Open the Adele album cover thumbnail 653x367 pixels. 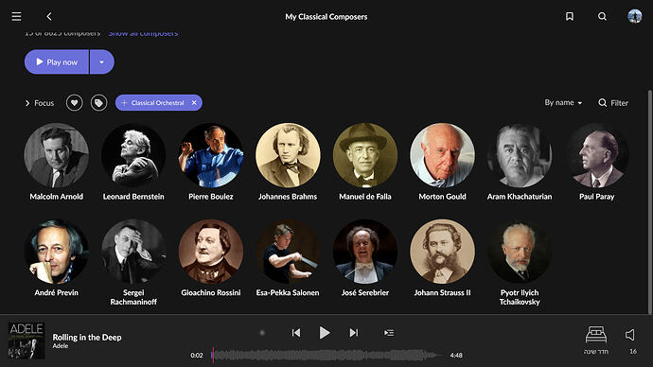coord(26,341)
